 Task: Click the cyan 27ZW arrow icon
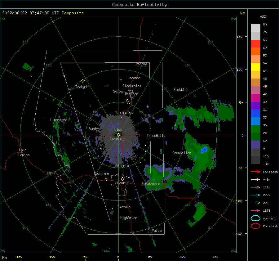point(255,195)
